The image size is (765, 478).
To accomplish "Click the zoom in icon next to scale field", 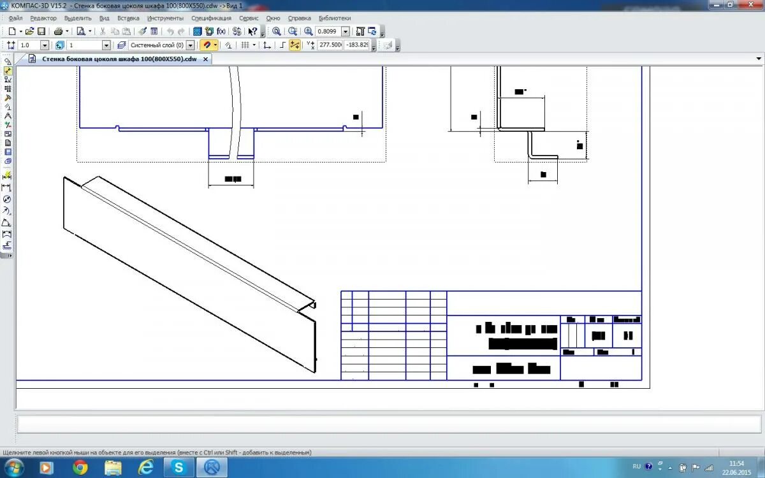I will coord(309,31).
